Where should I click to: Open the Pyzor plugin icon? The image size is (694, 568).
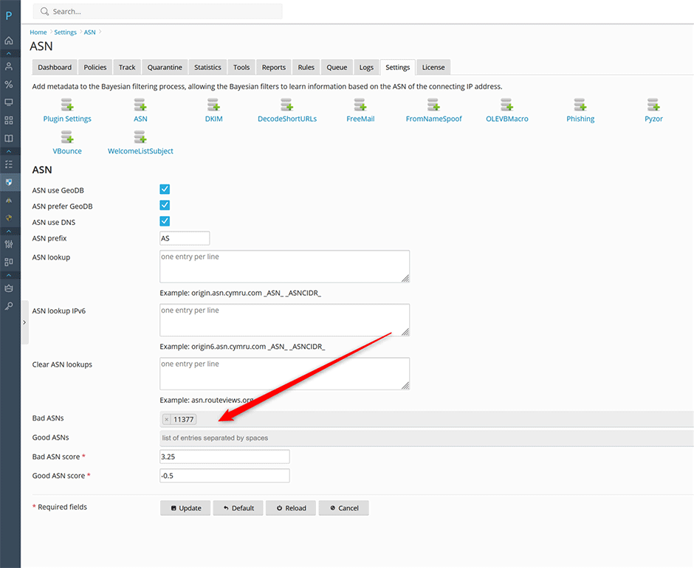pos(653,105)
